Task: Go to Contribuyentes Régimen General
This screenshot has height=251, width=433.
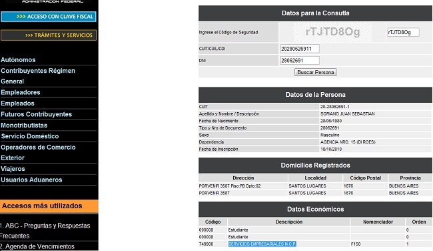Action: click(x=38, y=76)
